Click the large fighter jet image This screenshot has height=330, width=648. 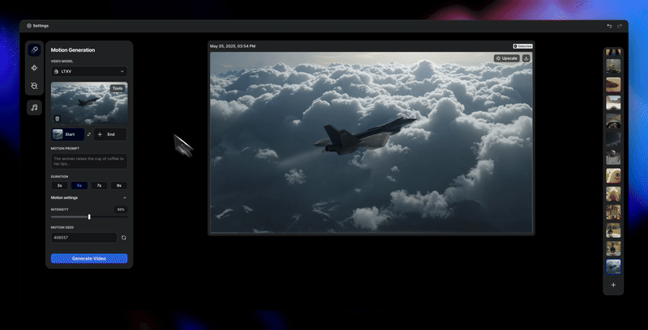[371, 142]
